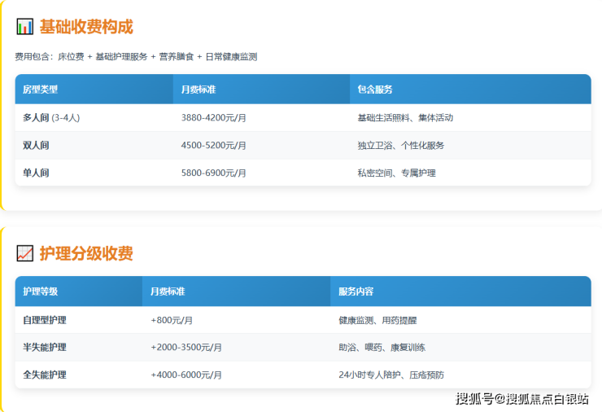The height and width of the screenshot is (412, 602).
Task: Select the 护理分级收费 section heading
Action: click(x=85, y=253)
